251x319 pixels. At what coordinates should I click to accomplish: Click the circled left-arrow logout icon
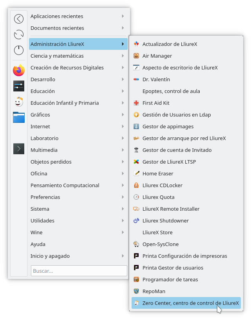point(19,18)
